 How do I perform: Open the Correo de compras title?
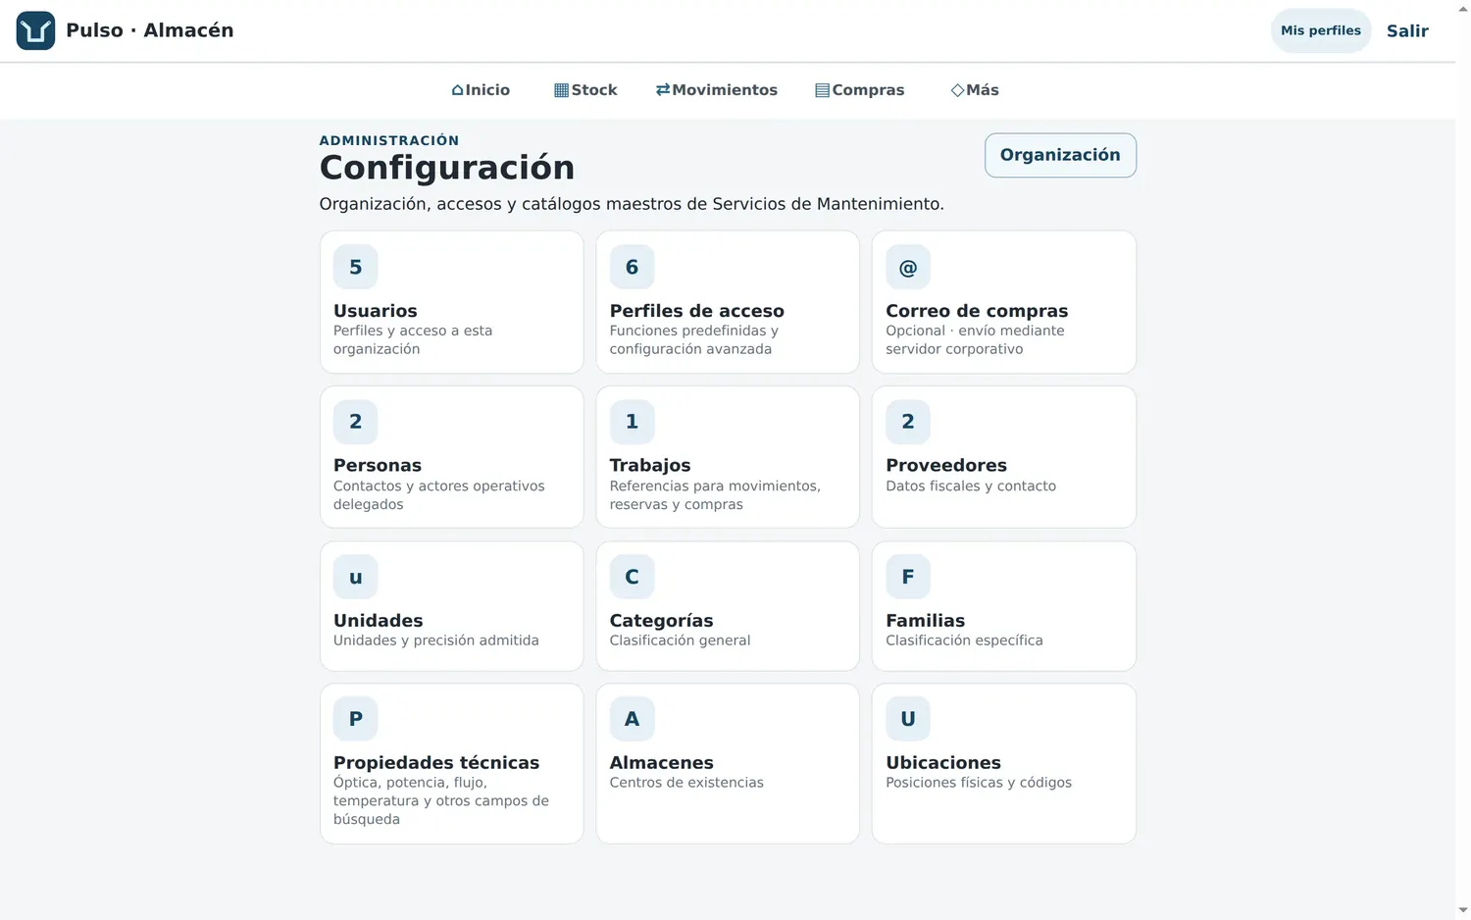coord(977,311)
